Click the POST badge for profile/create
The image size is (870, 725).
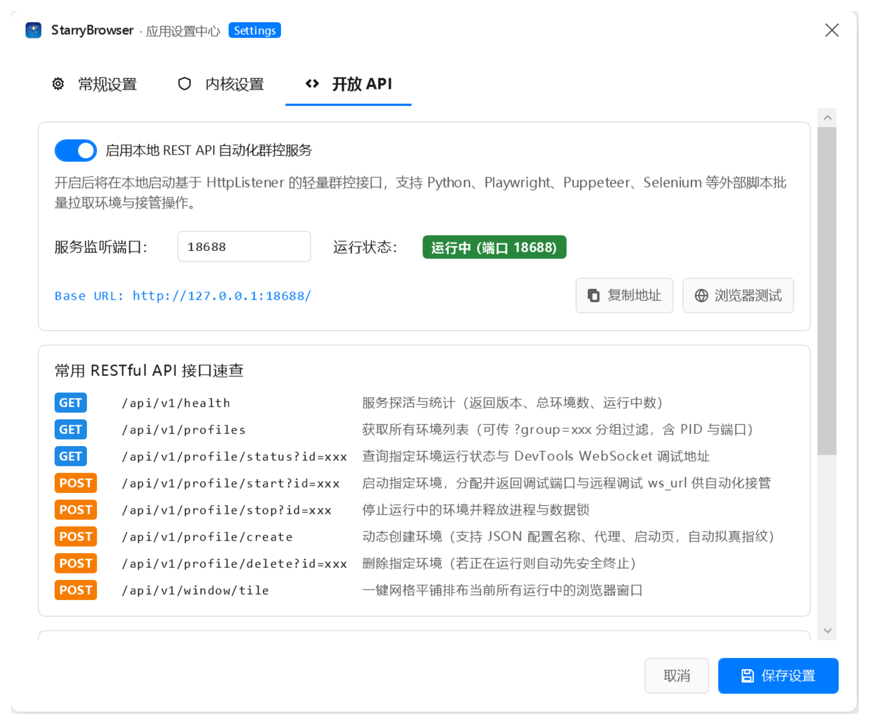coord(76,536)
